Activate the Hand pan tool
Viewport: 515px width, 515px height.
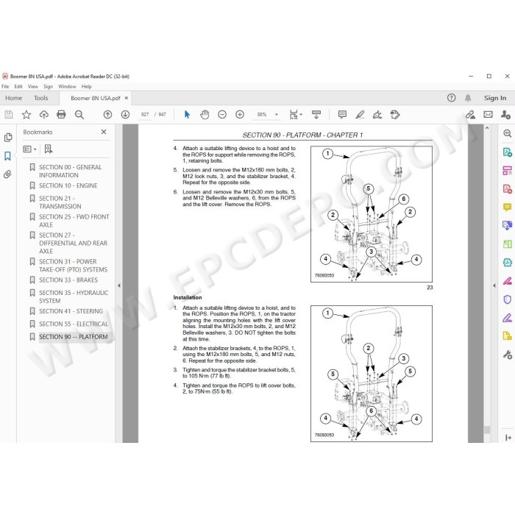pos(205,115)
